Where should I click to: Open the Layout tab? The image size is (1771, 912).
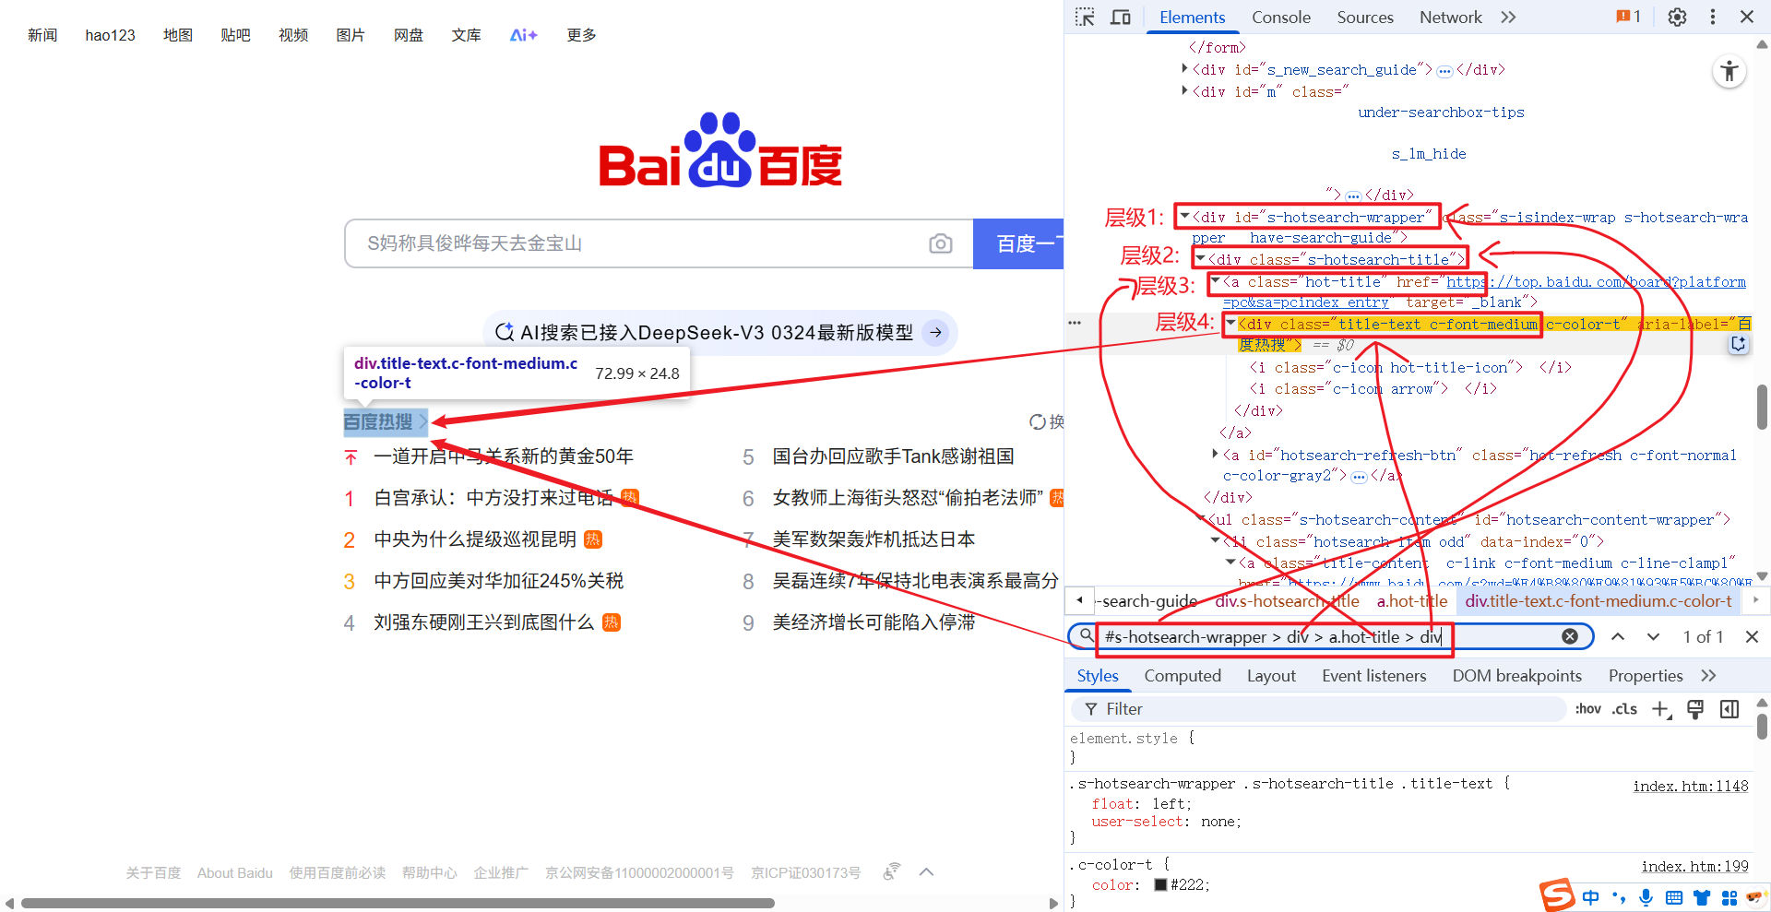click(1271, 676)
